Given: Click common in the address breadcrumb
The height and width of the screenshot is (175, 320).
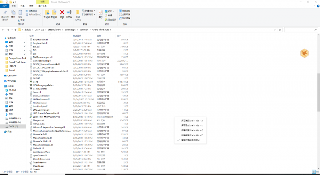Looking at the screenshot, I should pos(84,30).
